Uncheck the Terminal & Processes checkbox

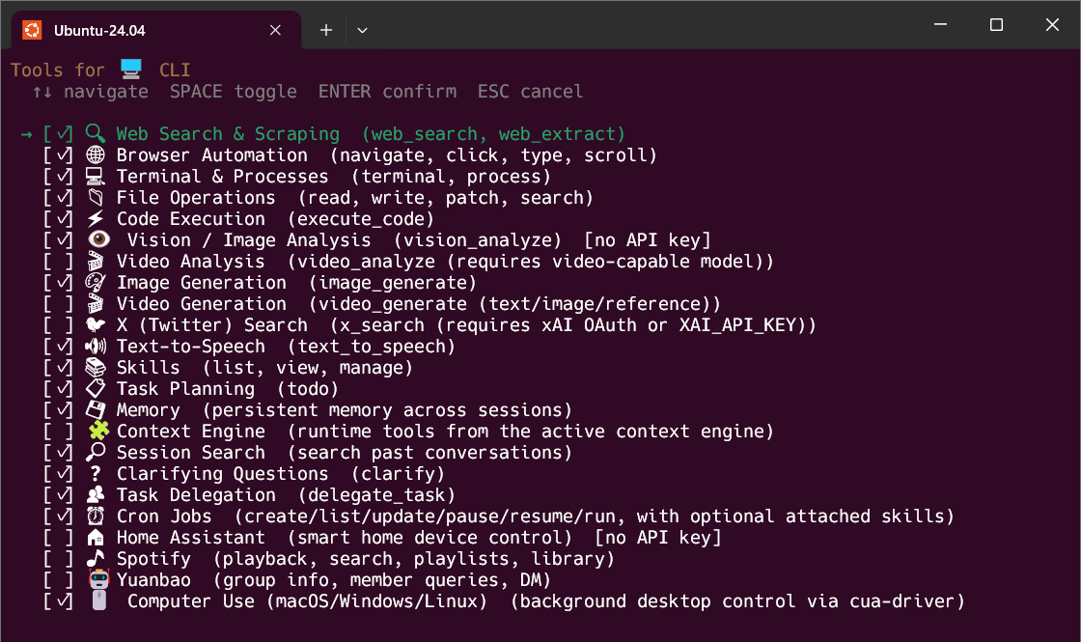pos(58,177)
